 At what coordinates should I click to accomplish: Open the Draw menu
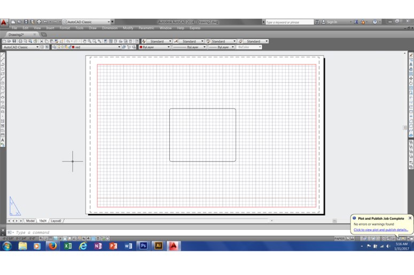coord(92,28)
